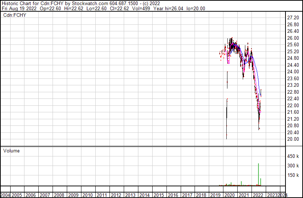
Task: Select the 2016 year on the axis
Action: (172, 195)
